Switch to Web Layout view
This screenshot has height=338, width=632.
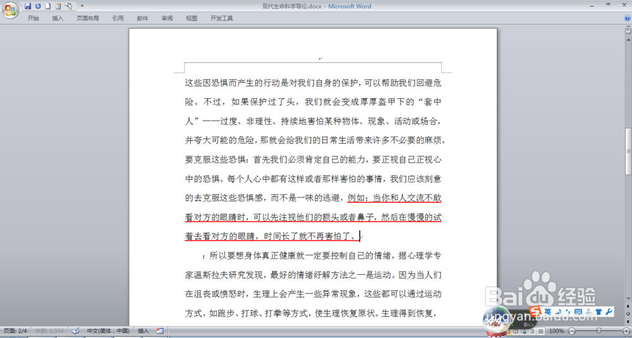click(x=525, y=331)
